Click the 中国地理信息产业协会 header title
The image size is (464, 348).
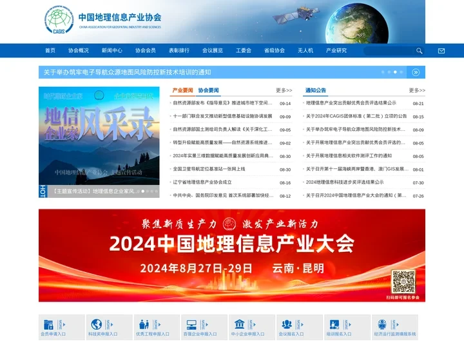click(x=120, y=17)
